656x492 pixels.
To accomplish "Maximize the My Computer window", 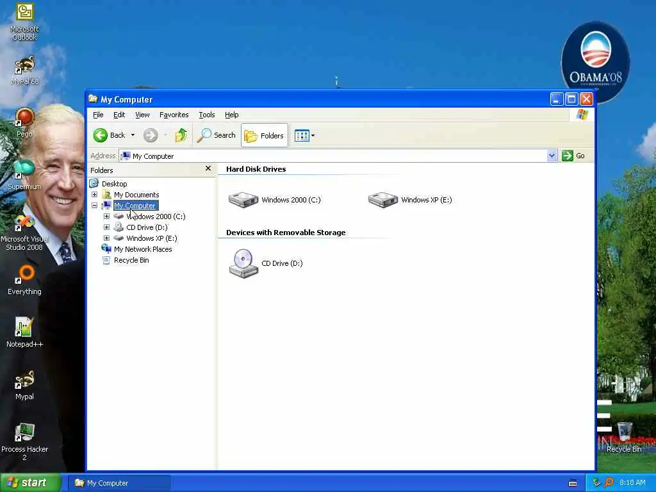I will 571,99.
